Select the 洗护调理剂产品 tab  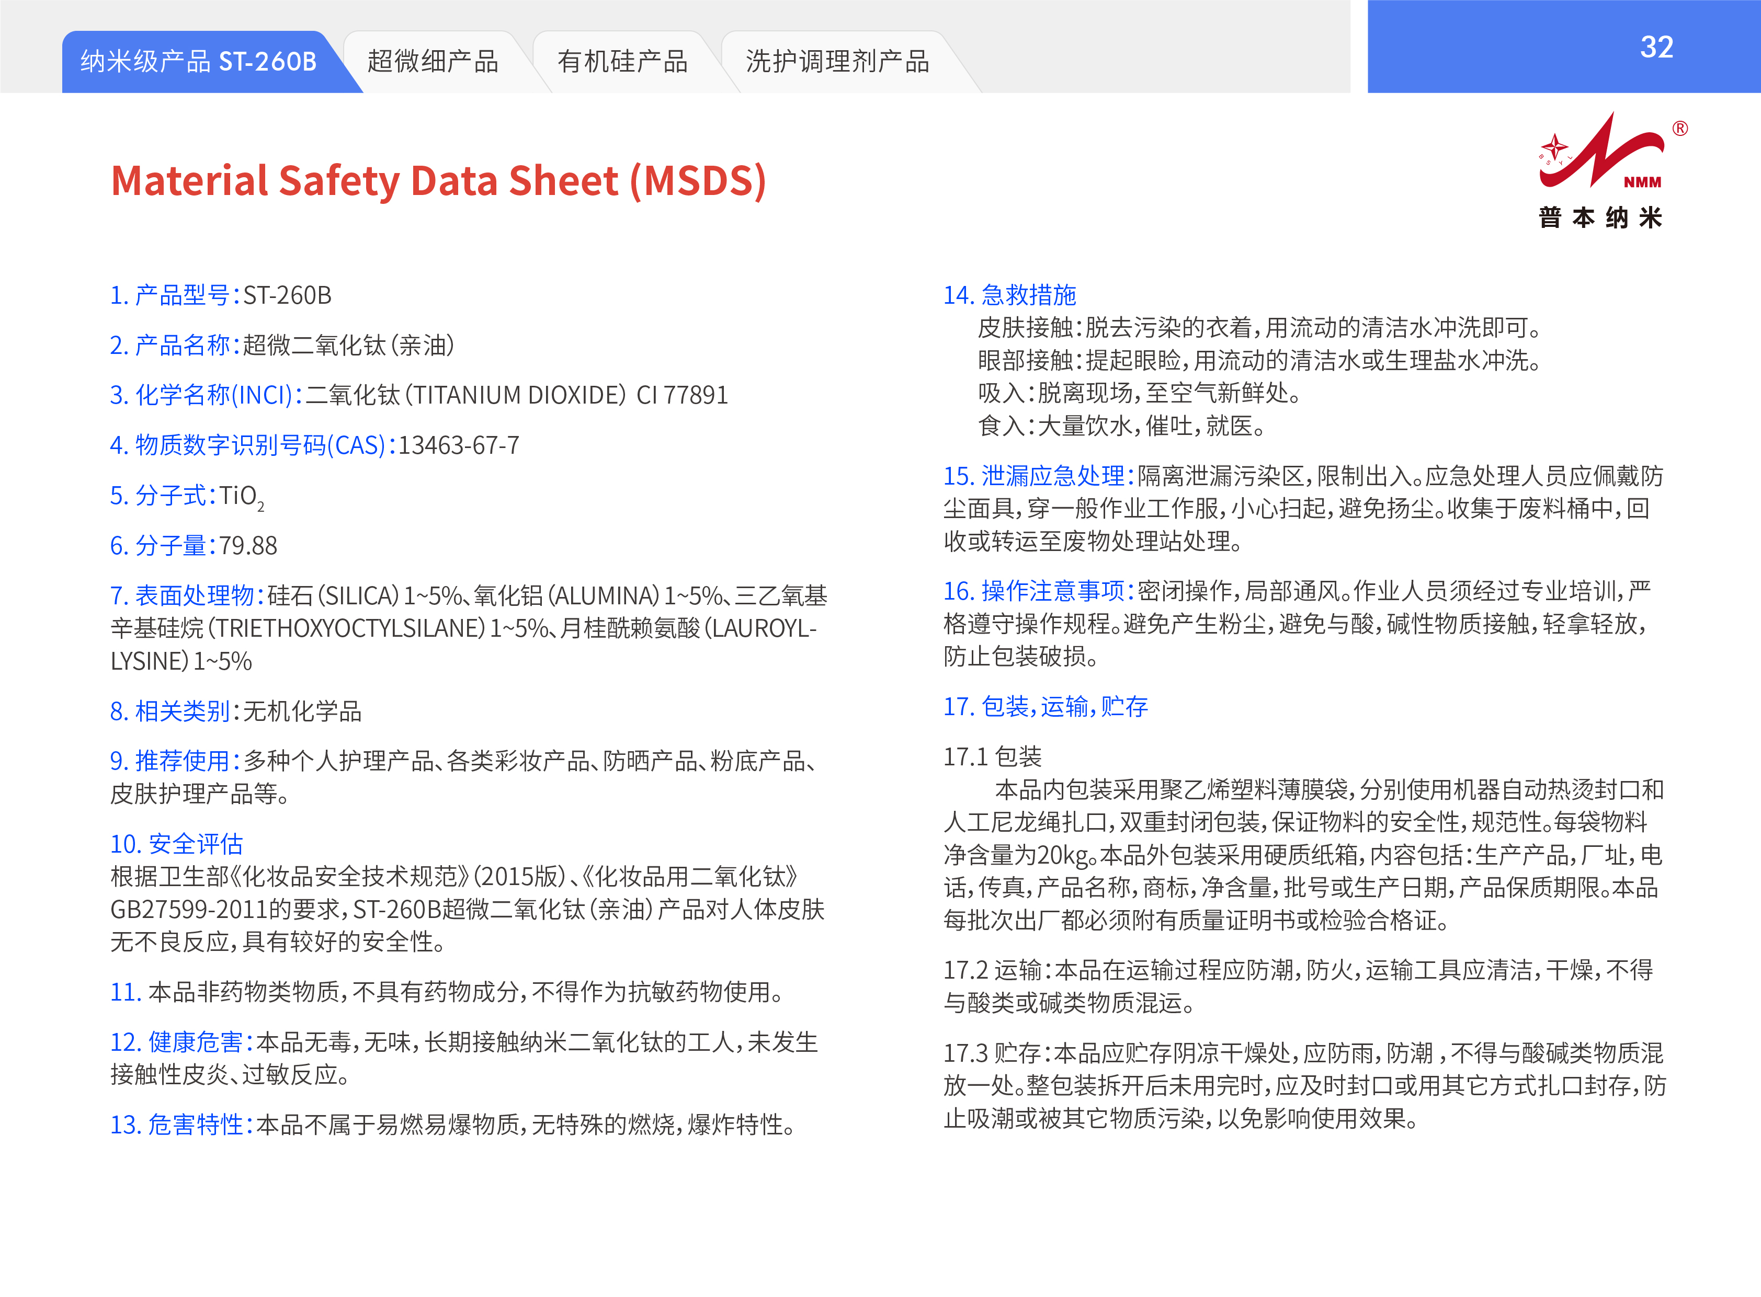(837, 61)
